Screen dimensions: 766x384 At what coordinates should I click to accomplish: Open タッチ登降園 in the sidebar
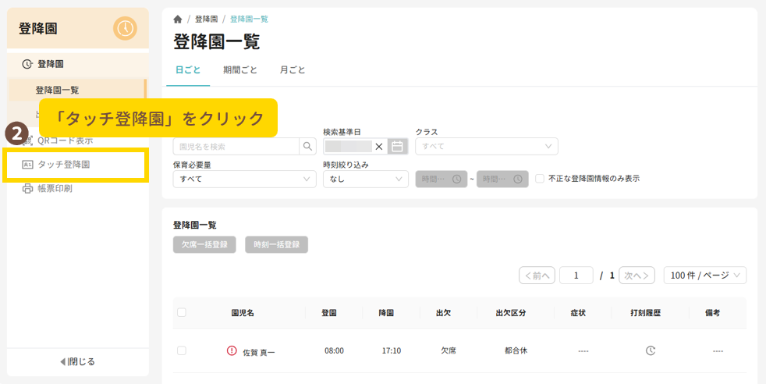tap(64, 165)
